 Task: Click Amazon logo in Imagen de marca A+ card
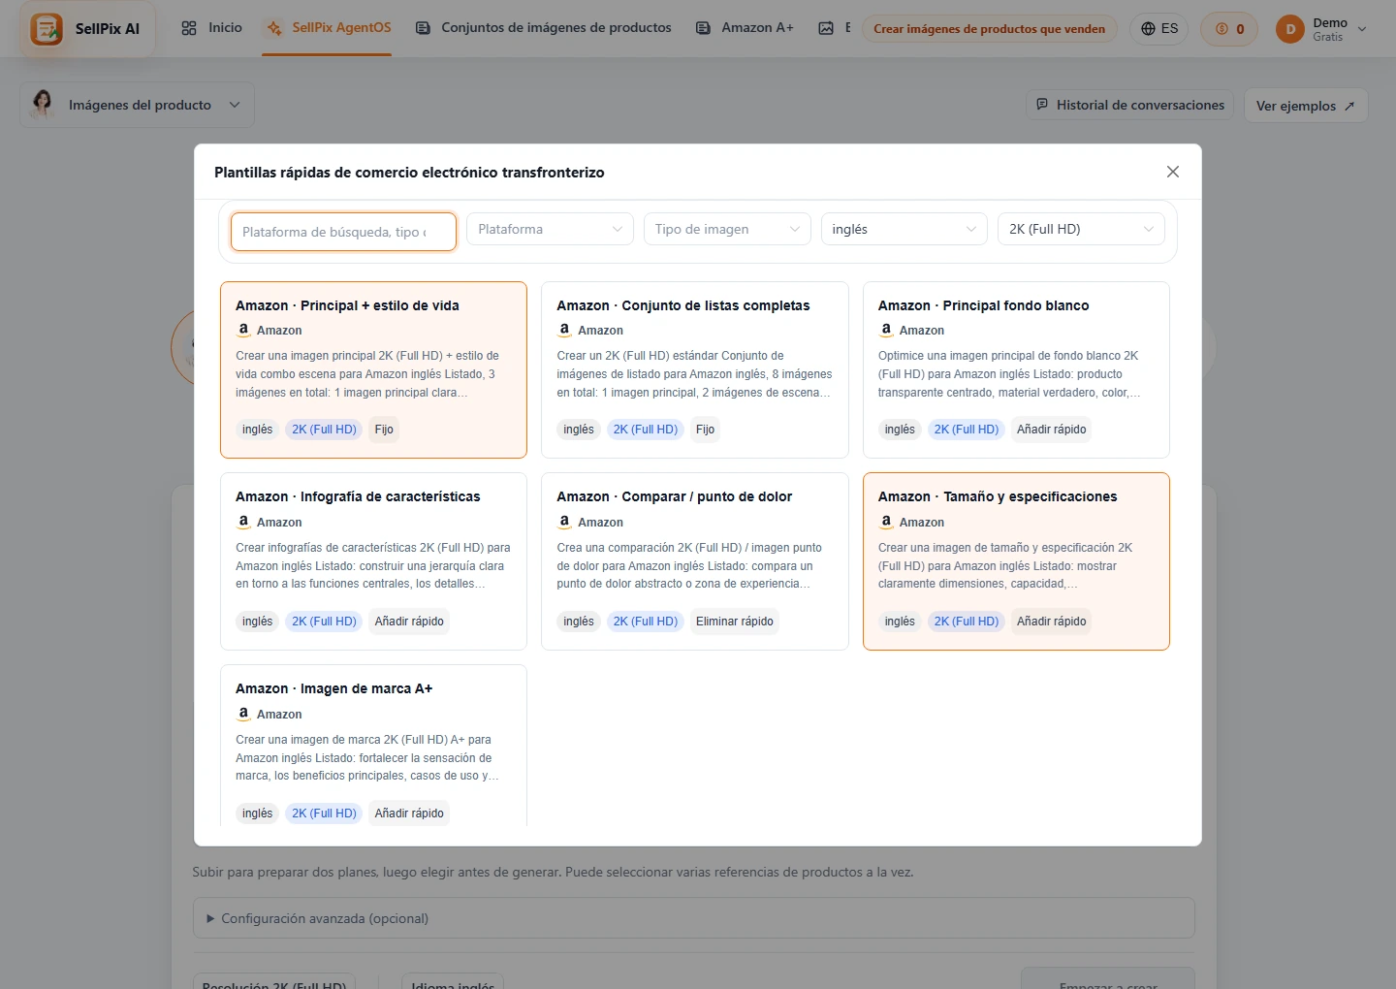click(x=243, y=714)
